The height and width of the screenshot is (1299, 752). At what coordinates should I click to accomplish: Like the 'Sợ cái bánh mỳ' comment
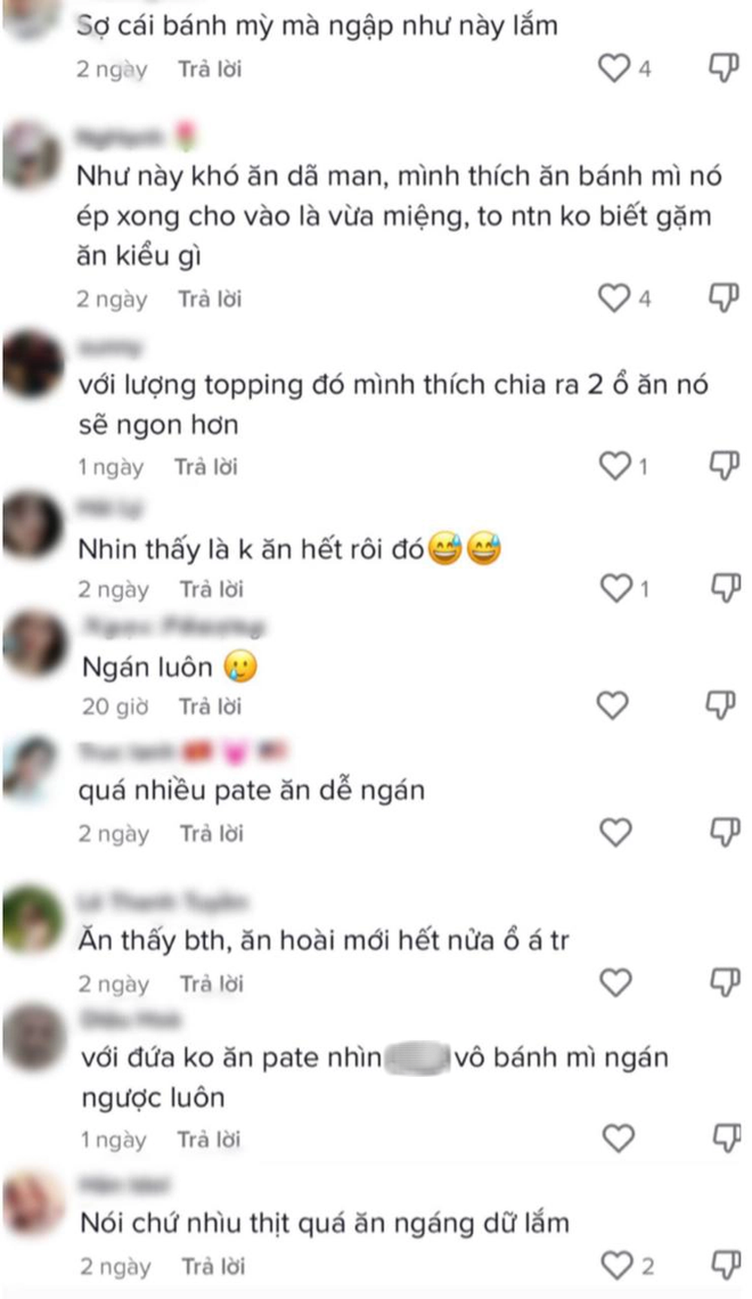tap(614, 68)
